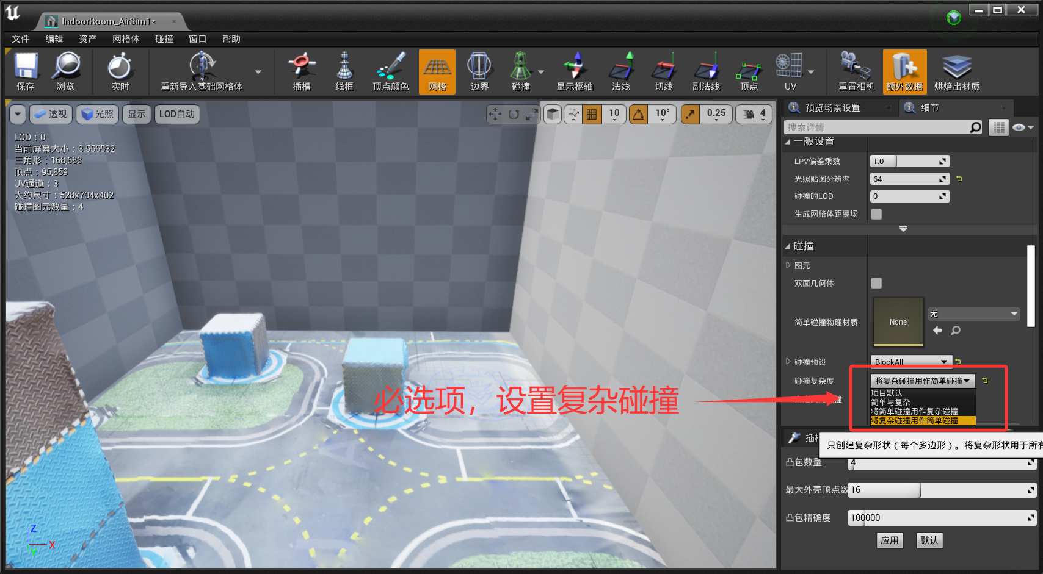Toggle scale snapping icon
The width and height of the screenshot is (1043, 574).
691,114
